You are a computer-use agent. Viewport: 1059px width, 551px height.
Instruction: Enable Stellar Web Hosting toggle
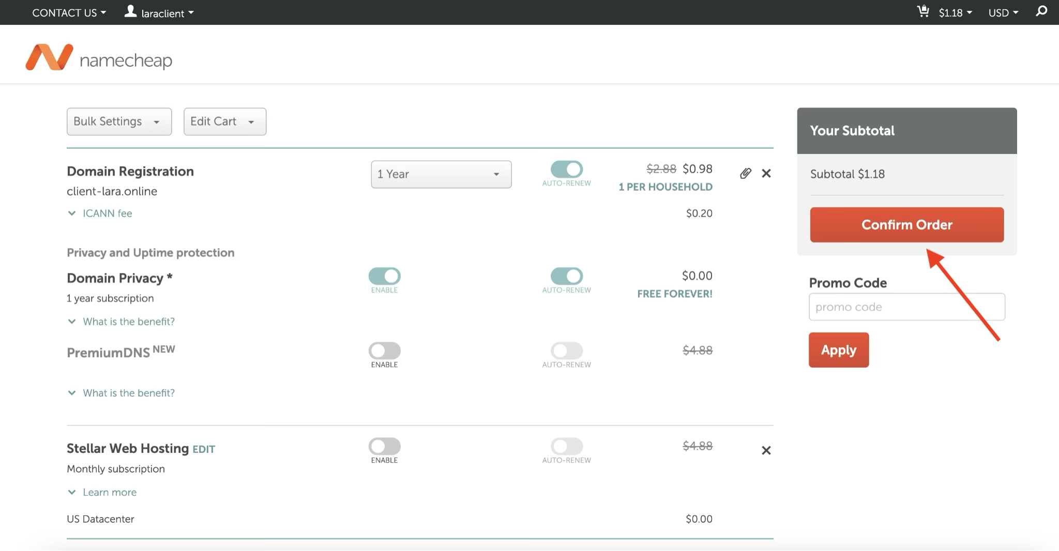tap(384, 446)
